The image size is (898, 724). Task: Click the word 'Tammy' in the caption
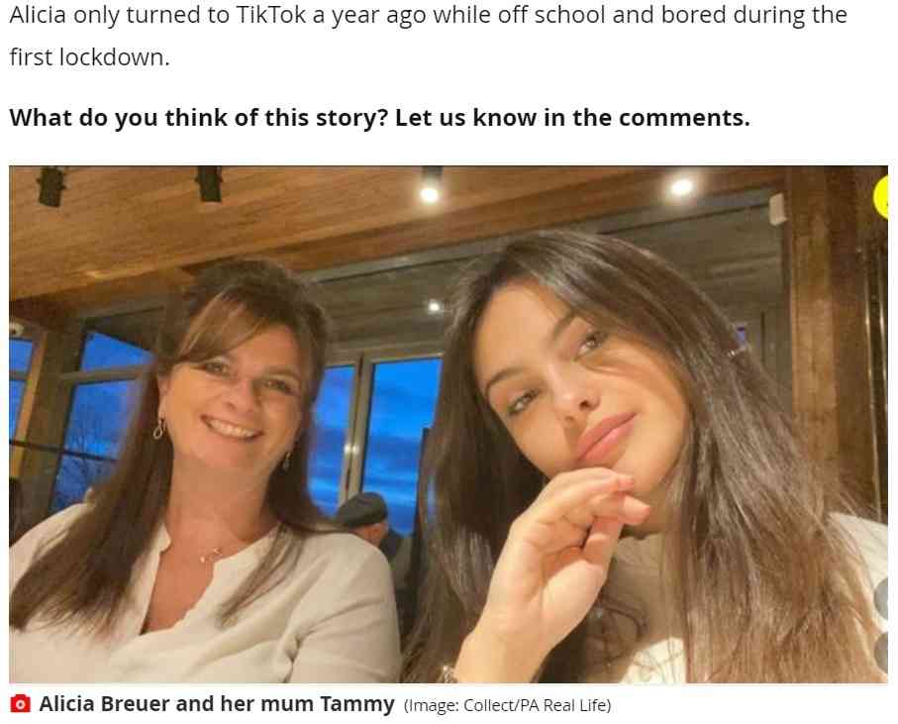(357, 703)
